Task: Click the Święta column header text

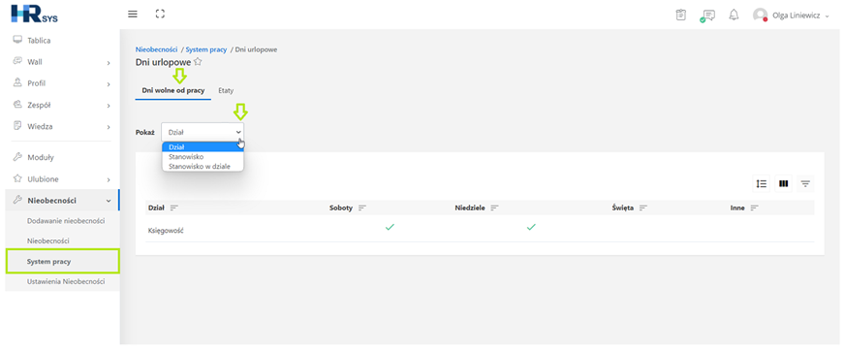Action: 622,207
